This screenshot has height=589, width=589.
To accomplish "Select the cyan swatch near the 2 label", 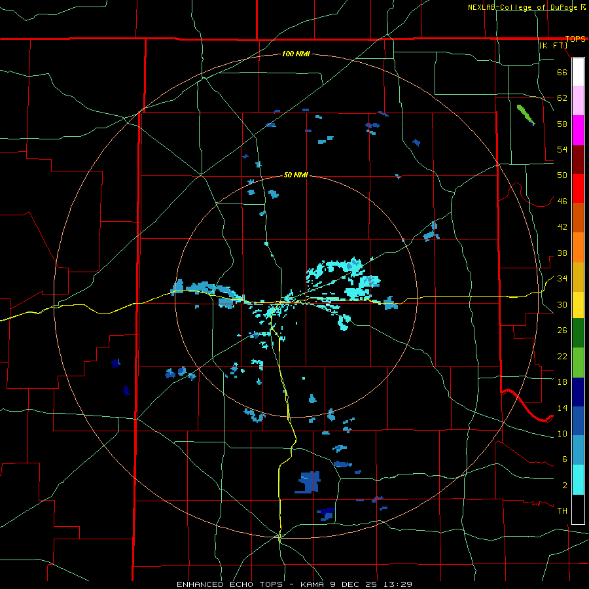I will [x=578, y=480].
